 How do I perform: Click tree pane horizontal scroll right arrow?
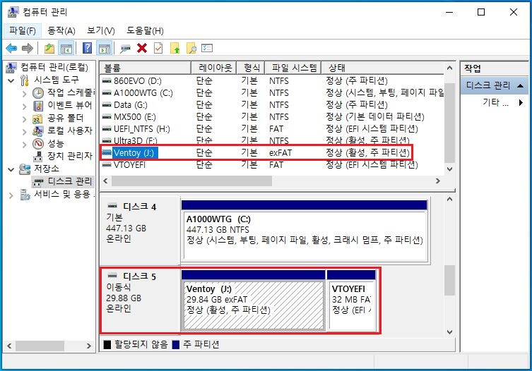(88, 346)
